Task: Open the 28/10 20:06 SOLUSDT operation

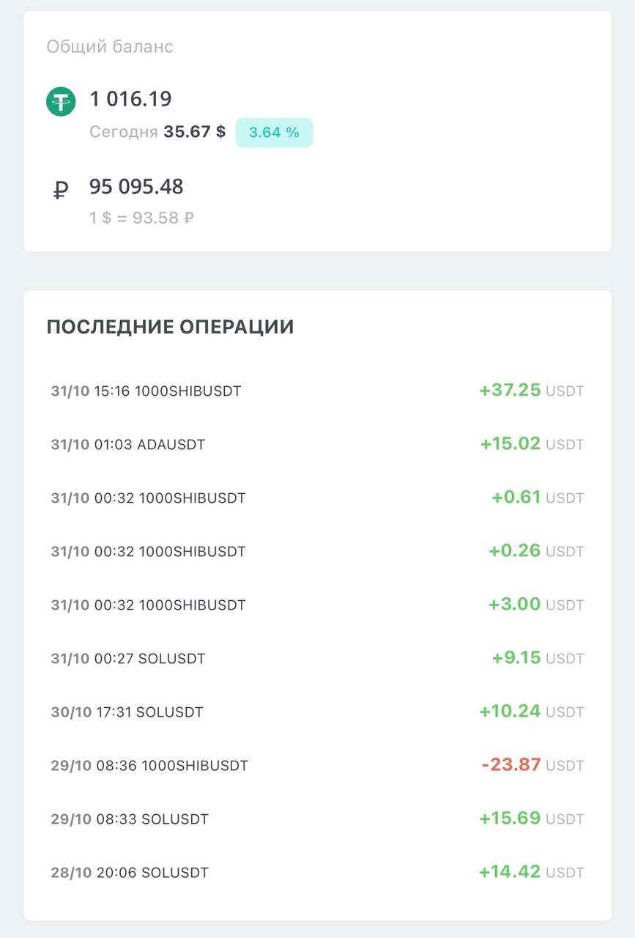Action: coord(317,872)
